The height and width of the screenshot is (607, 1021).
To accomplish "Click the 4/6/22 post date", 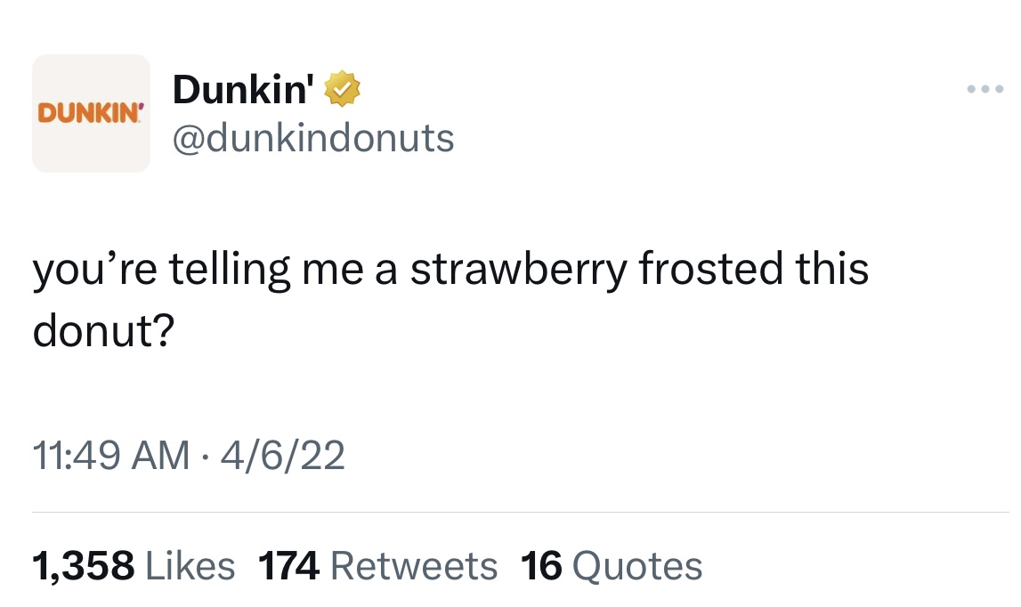I will coord(284,457).
